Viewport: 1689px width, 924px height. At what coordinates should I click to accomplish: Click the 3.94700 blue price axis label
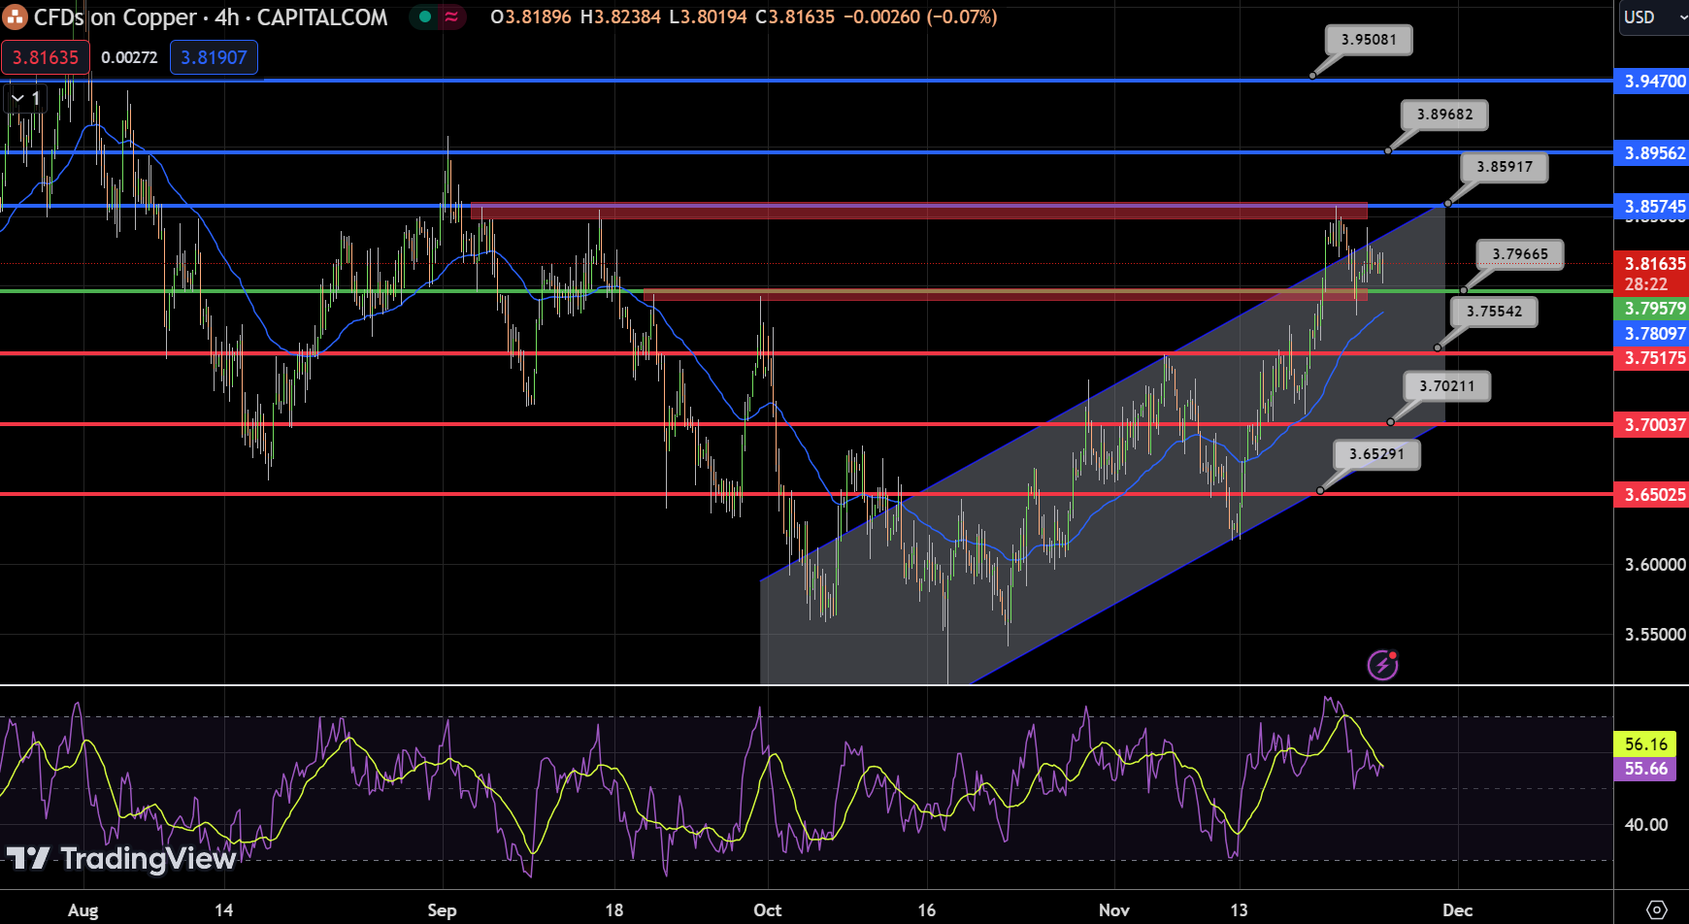tap(1652, 82)
